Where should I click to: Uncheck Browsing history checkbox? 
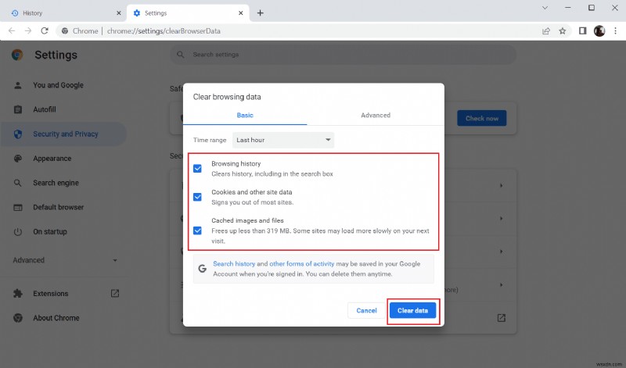(x=197, y=168)
